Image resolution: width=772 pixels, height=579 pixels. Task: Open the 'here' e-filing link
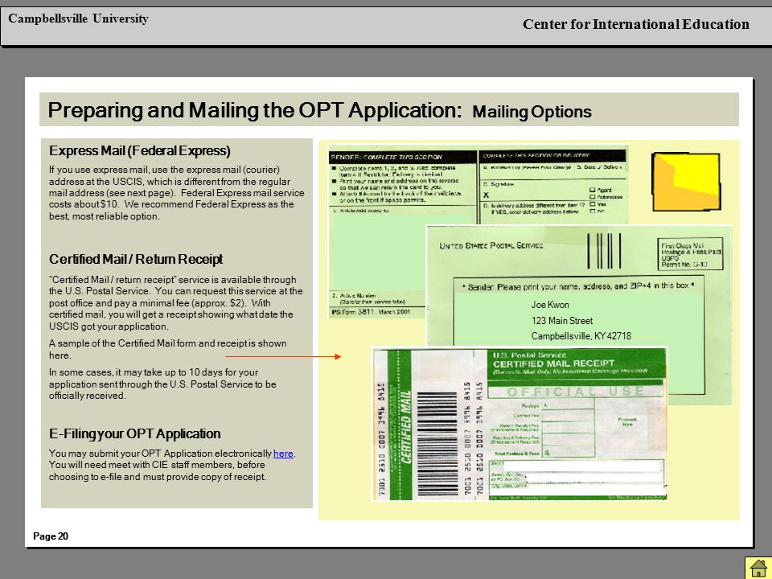pos(283,454)
